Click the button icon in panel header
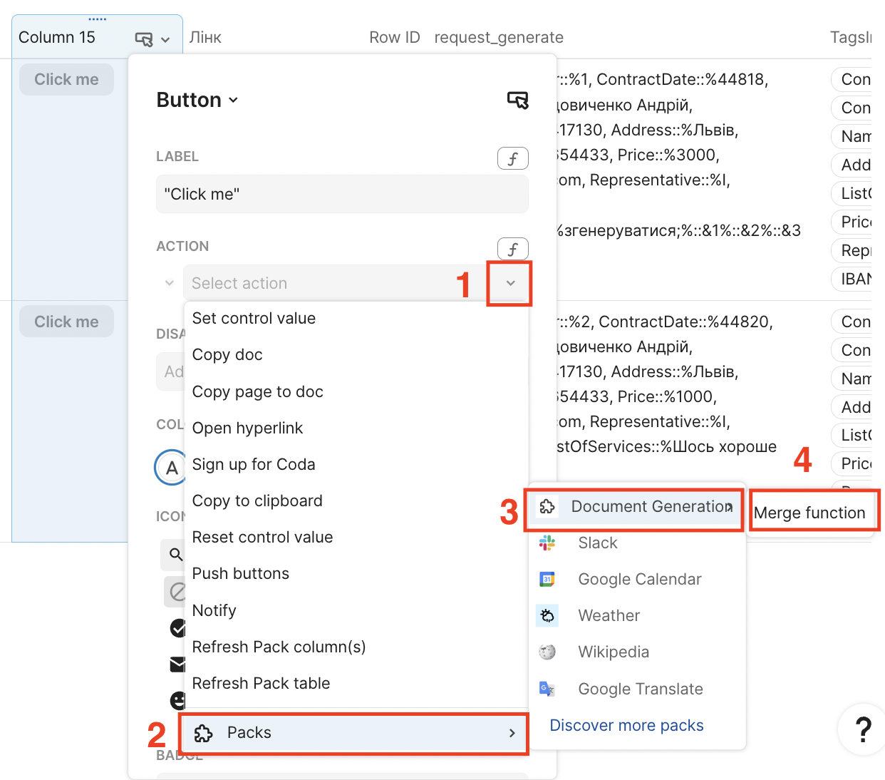The image size is (885, 780). [518, 101]
